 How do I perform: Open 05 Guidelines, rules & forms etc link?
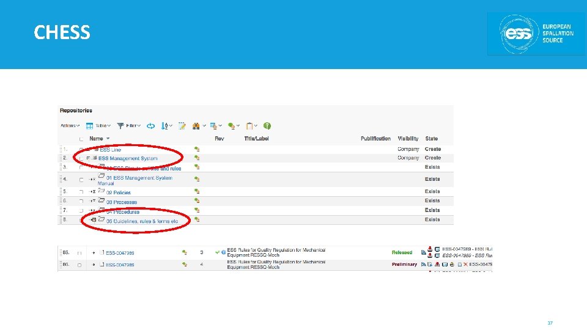[142, 221]
